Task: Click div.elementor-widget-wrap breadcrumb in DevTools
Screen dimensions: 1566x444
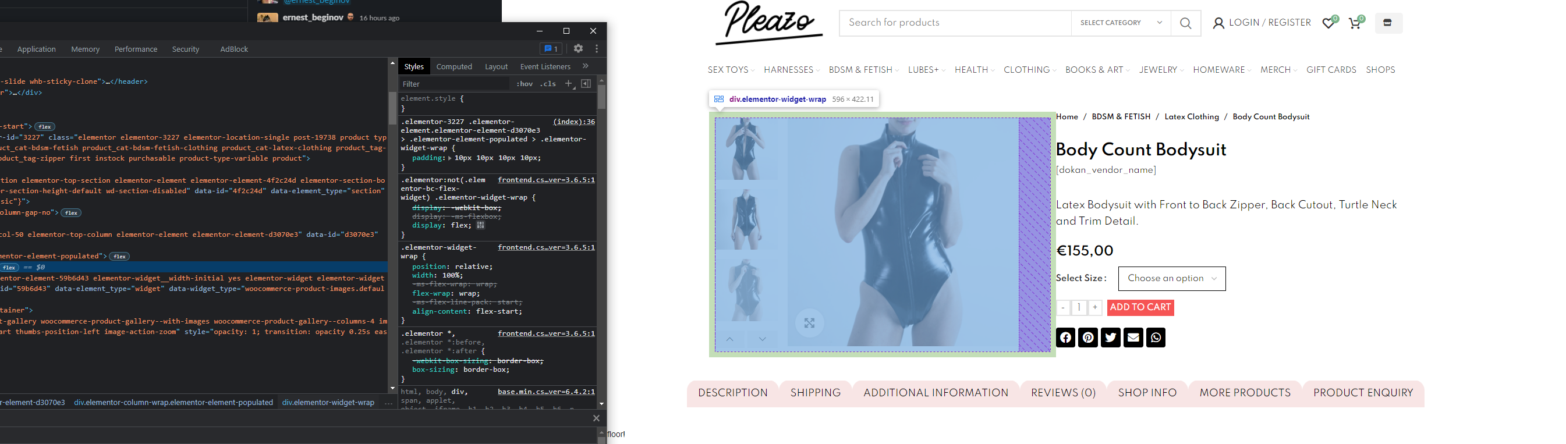Action: coord(328,403)
